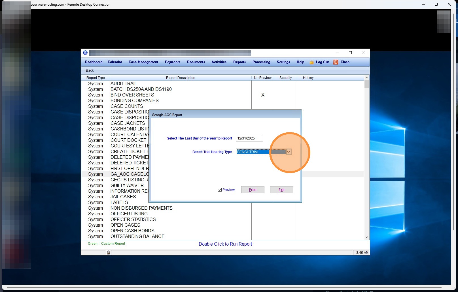The image size is (458, 292).
Task: Select the LABELS report
Action: tap(119, 202)
